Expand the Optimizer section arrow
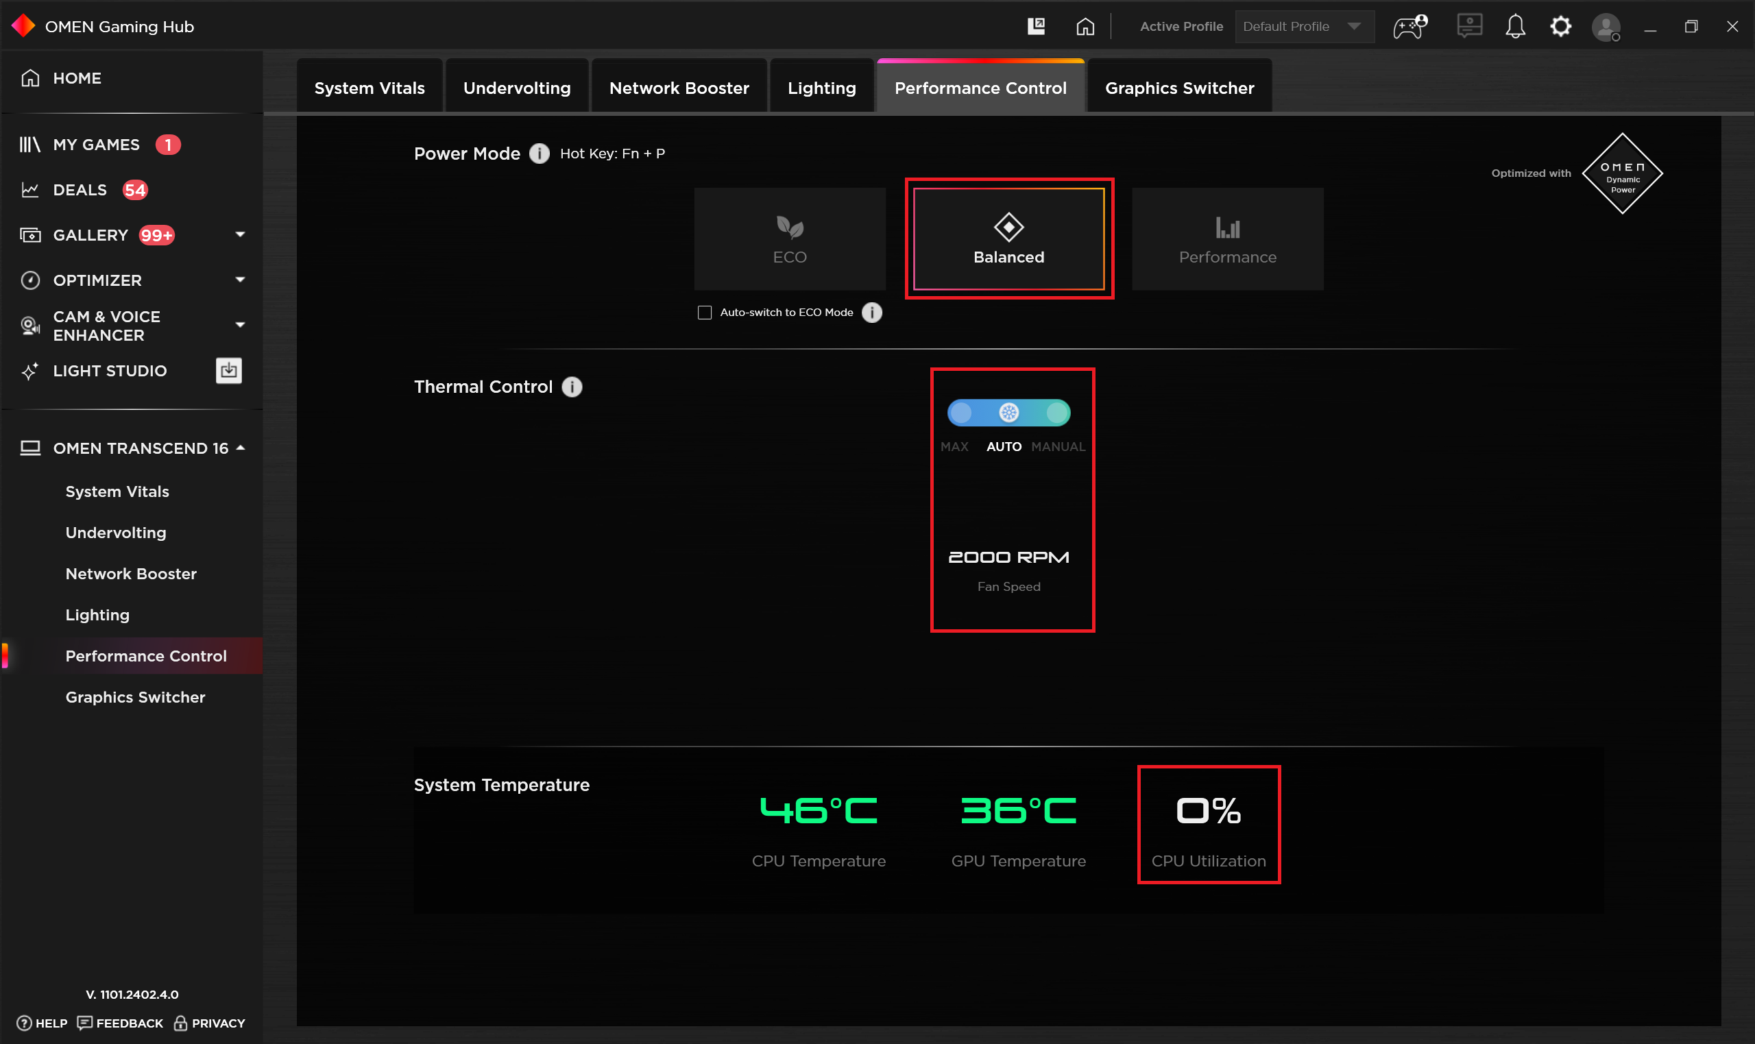 pos(240,280)
